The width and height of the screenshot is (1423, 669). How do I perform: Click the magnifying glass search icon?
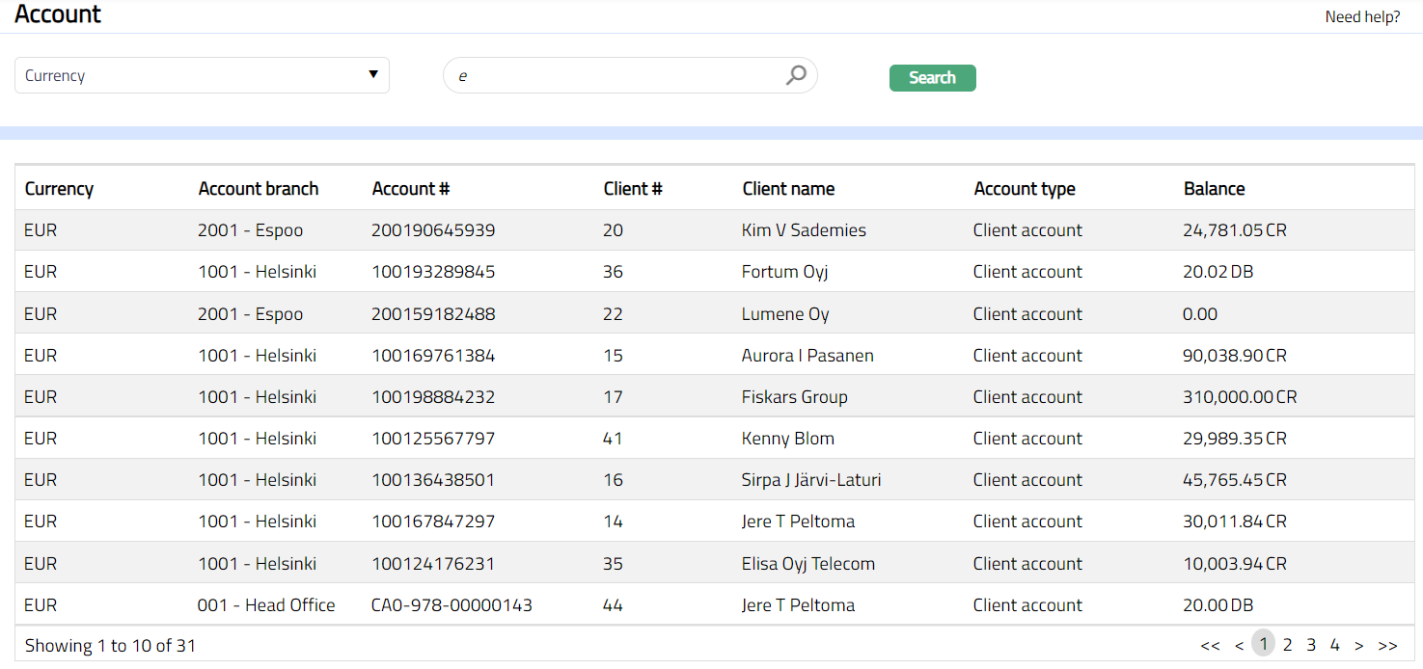[x=796, y=75]
